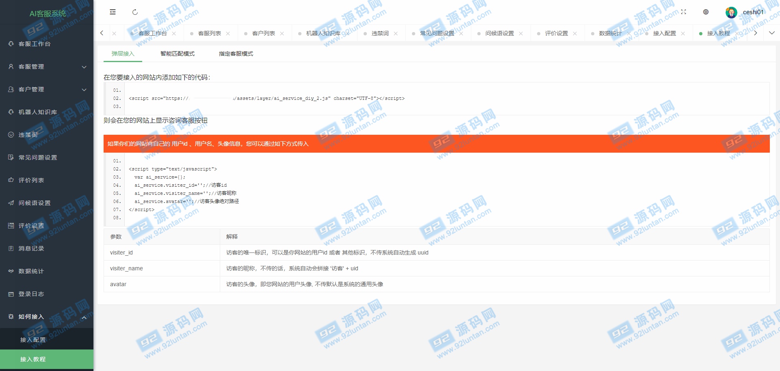Image resolution: width=780 pixels, height=371 pixels.
Task: Open the ceshi01 user menu
Action: click(x=753, y=12)
